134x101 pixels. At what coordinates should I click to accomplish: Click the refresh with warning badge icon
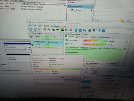(x=35, y=29)
